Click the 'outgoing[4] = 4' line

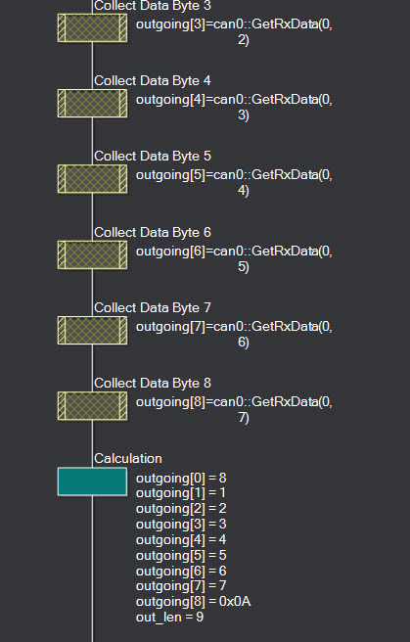click(181, 539)
